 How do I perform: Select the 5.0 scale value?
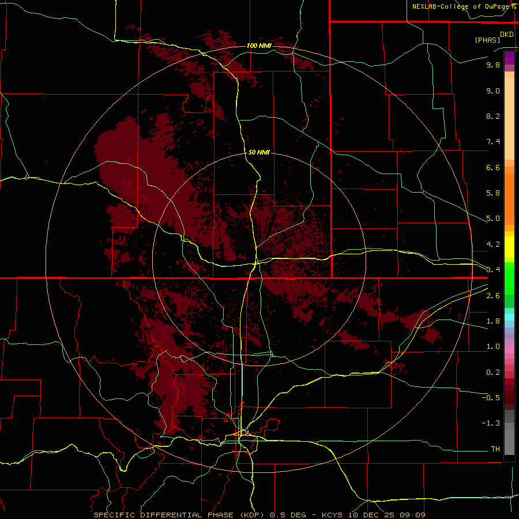pyautogui.click(x=493, y=219)
